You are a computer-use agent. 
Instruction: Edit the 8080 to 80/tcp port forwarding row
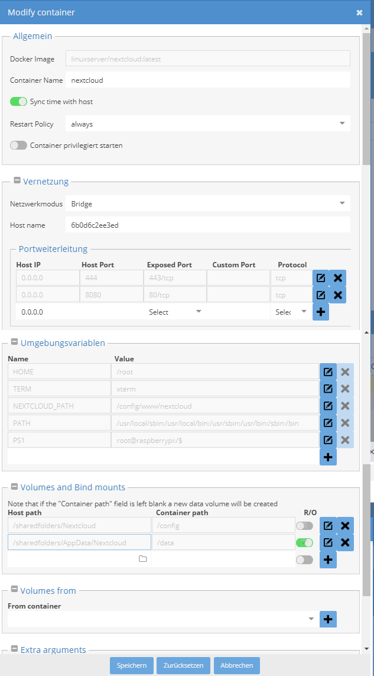point(321,295)
